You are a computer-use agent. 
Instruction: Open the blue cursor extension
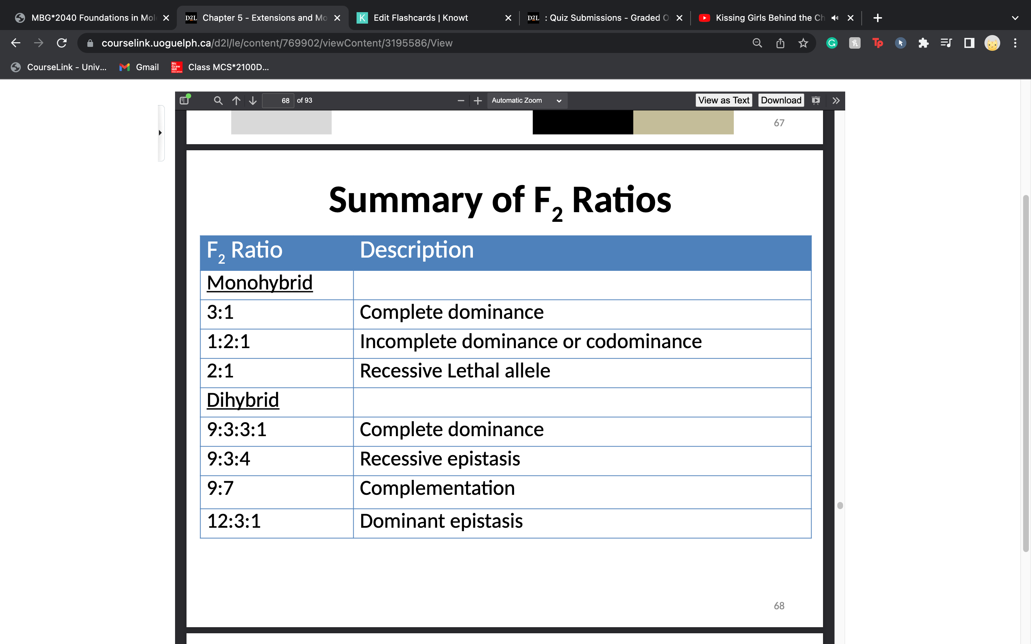tap(900, 43)
